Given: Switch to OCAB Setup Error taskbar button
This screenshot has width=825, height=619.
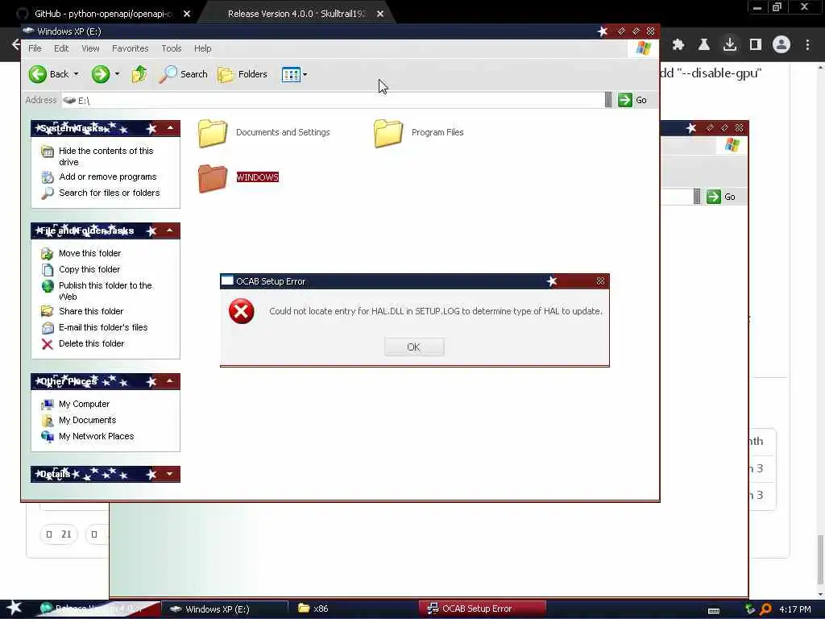Looking at the screenshot, I should [482, 609].
